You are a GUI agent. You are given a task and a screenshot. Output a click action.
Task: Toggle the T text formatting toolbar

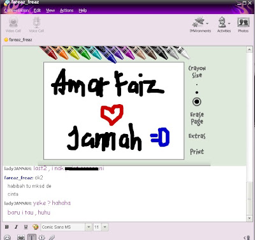(x=31, y=237)
